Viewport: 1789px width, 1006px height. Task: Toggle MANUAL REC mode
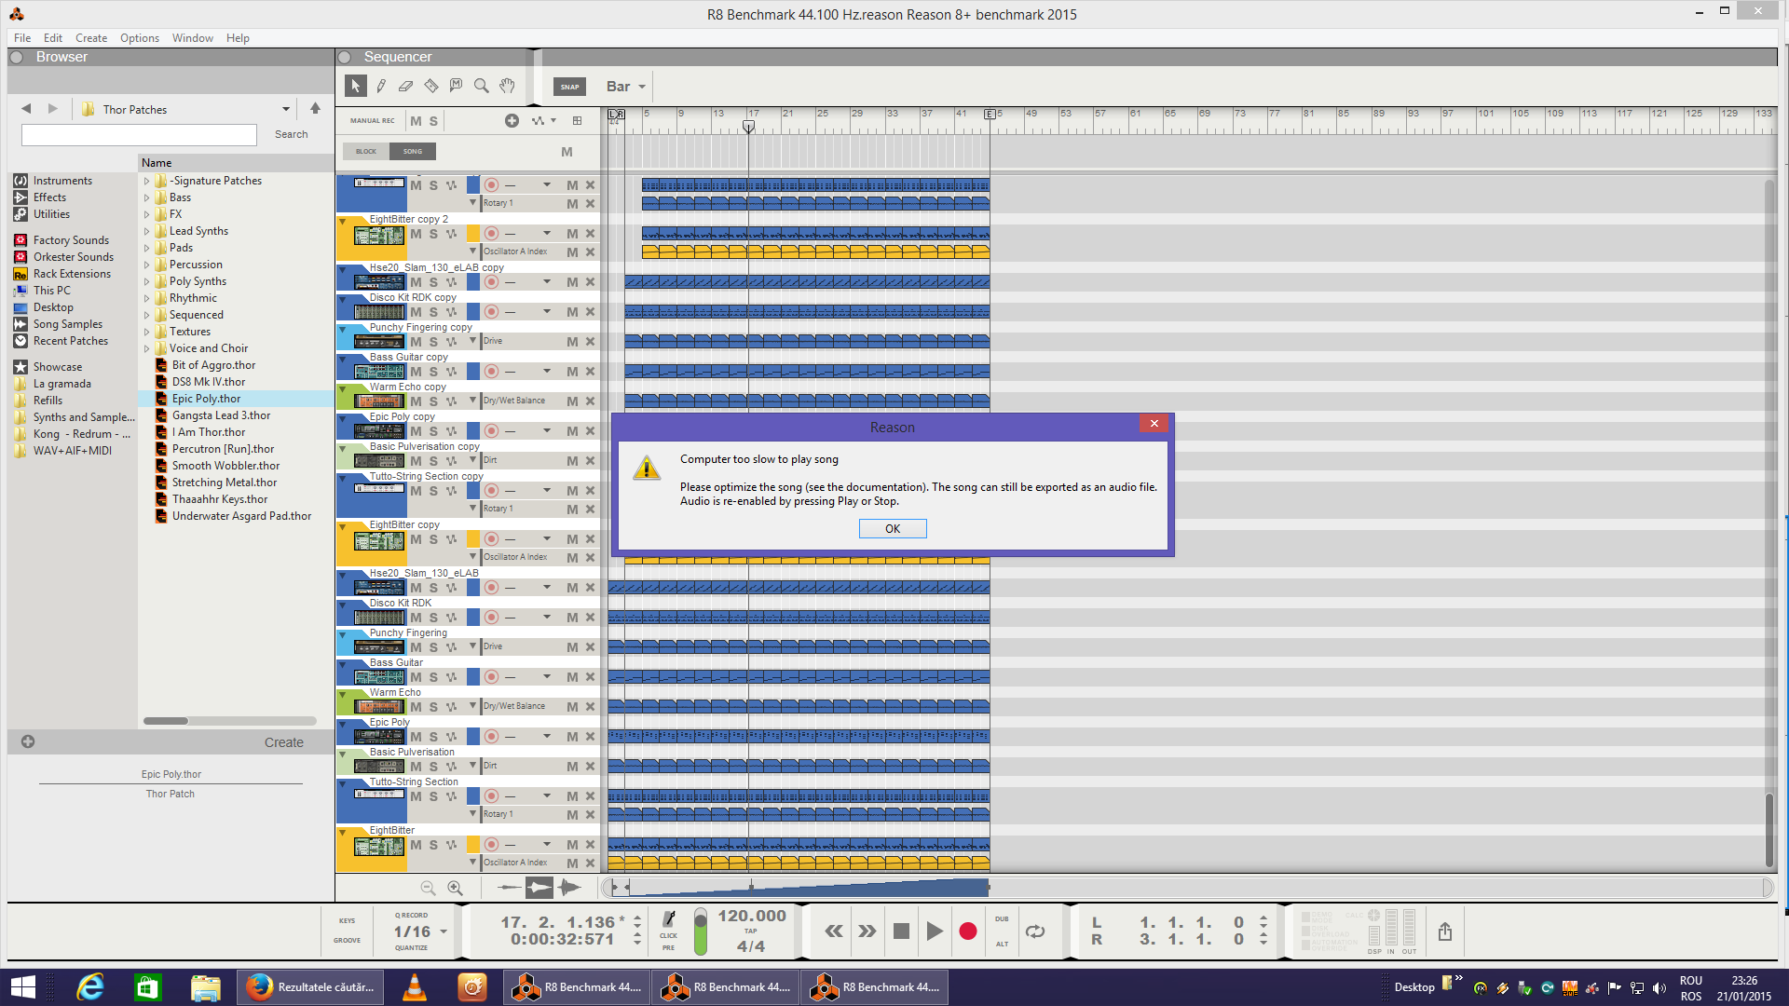(372, 120)
